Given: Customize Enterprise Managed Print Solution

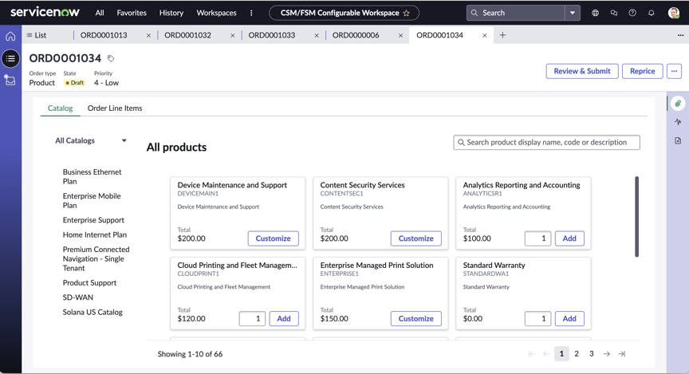Looking at the screenshot, I should pyautogui.click(x=415, y=319).
